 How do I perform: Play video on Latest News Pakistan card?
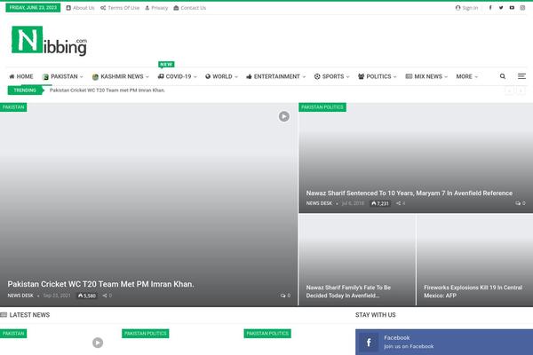pos(98,343)
